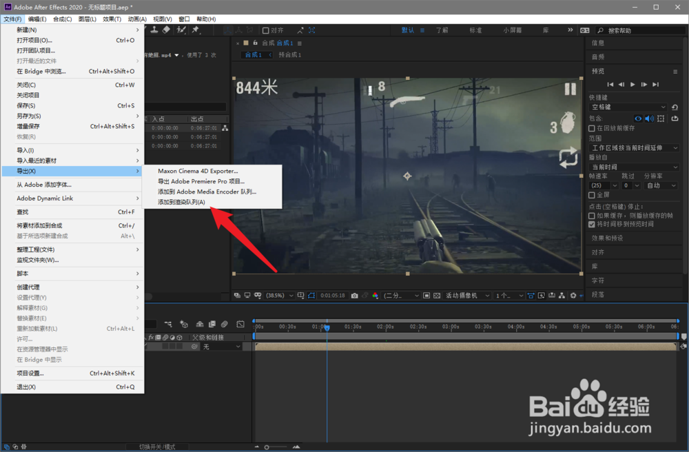Click the always preview this view icon

(237, 296)
